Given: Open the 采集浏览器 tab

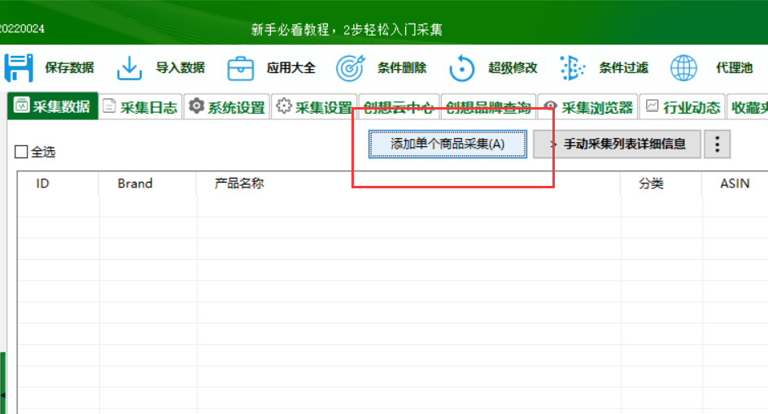Looking at the screenshot, I should [587, 106].
